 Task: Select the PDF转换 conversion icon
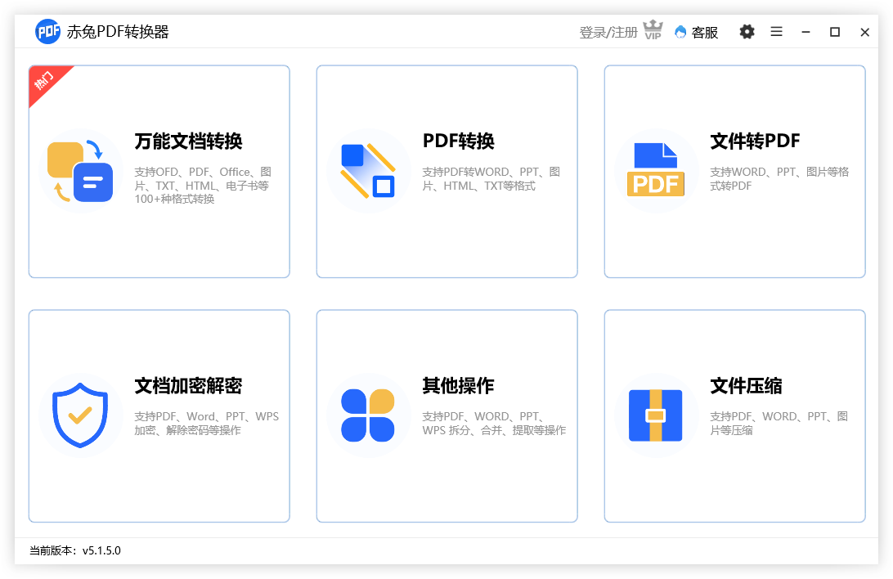[369, 170]
